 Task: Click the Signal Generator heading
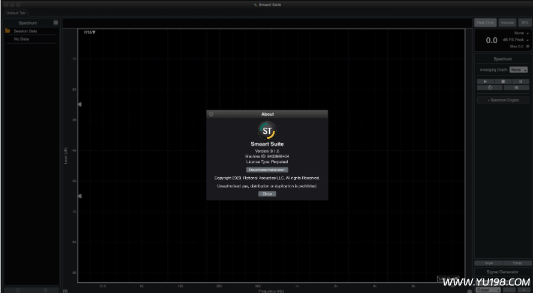tap(503, 272)
